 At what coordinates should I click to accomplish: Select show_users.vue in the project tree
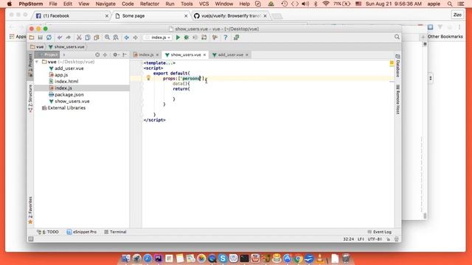[x=72, y=102]
